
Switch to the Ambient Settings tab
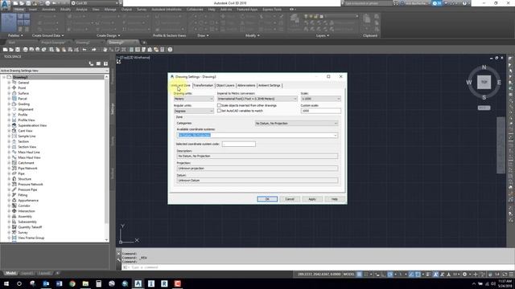click(270, 86)
